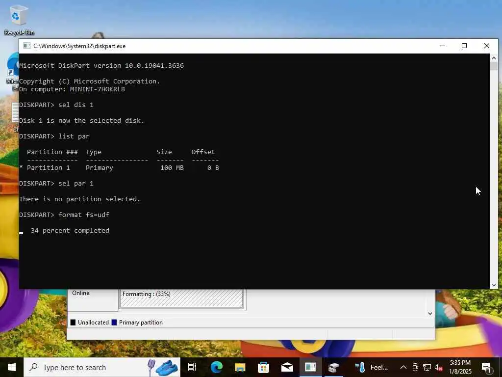Click the muted volume tray icon
The width and height of the screenshot is (502, 377).
[x=438, y=367]
